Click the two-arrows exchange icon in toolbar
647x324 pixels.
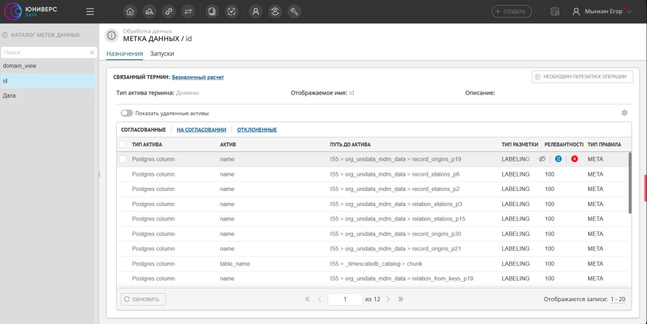(188, 11)
